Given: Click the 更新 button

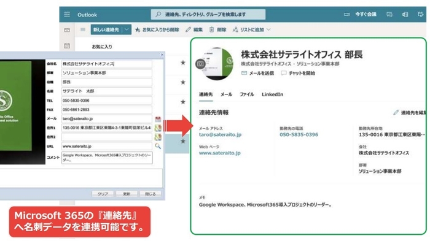Looking at the screenshot, I should (127, 194).
